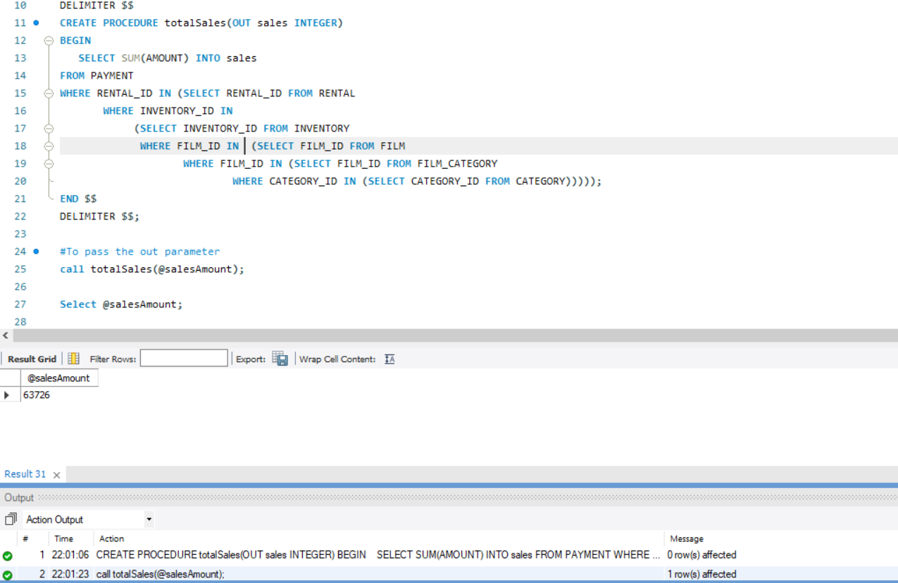This screenshot has width=898, height=583.
Task: Place cursor on 'call totalSales(@salesAmount);' line
Action: (152, 269)
